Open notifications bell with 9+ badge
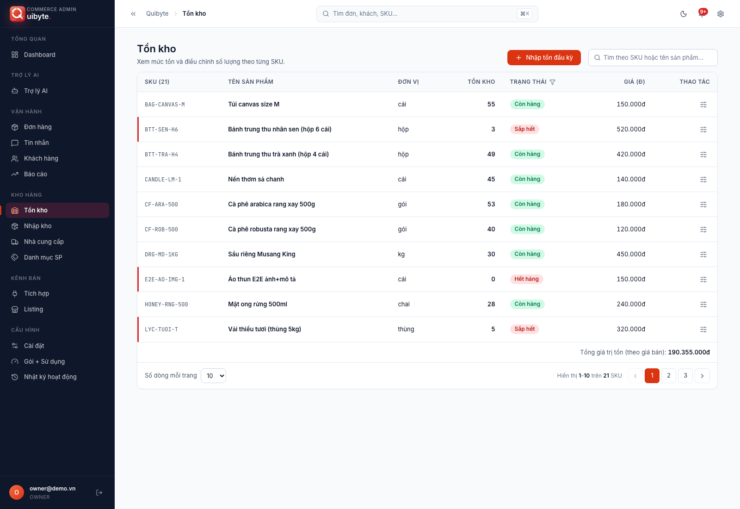The image size is (740, 509). click(702, 14)
